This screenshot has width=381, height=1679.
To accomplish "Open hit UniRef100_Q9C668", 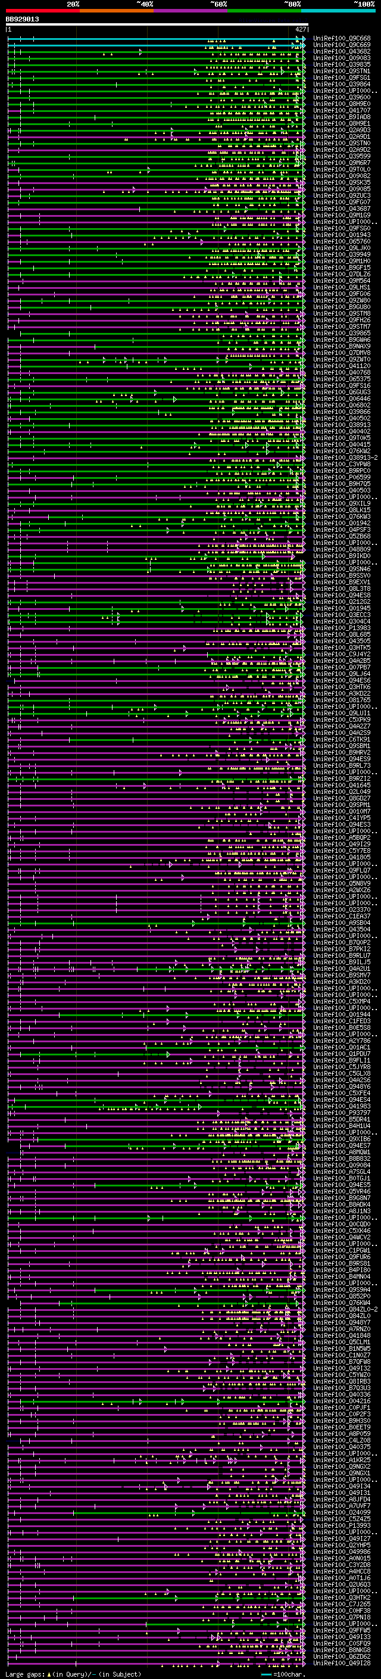I will [342, 39].
